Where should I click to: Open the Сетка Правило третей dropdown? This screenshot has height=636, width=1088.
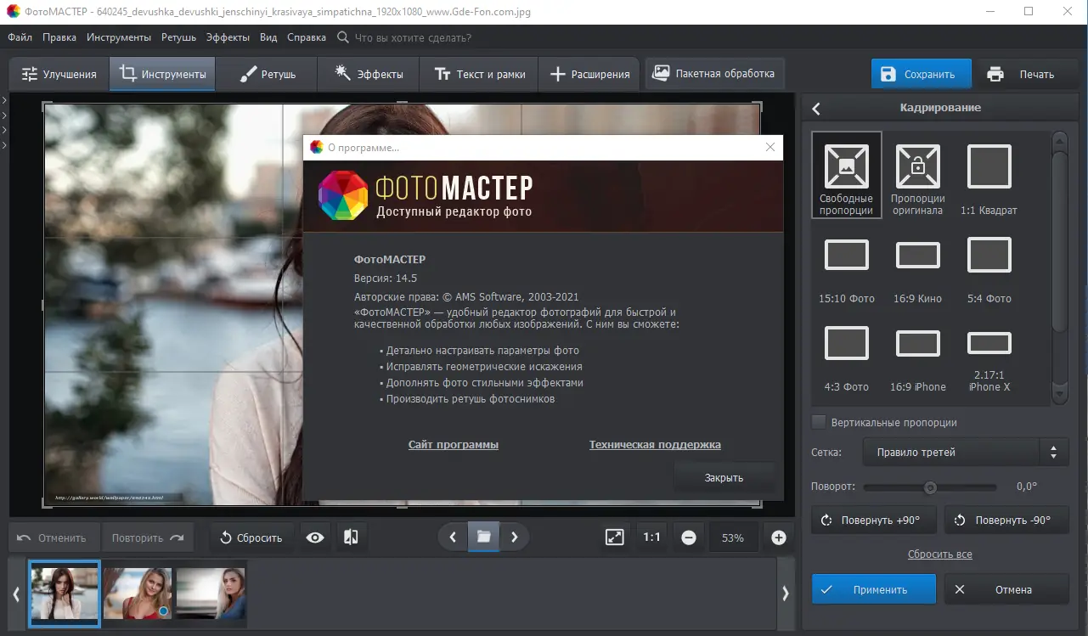(x=966, y=452)
